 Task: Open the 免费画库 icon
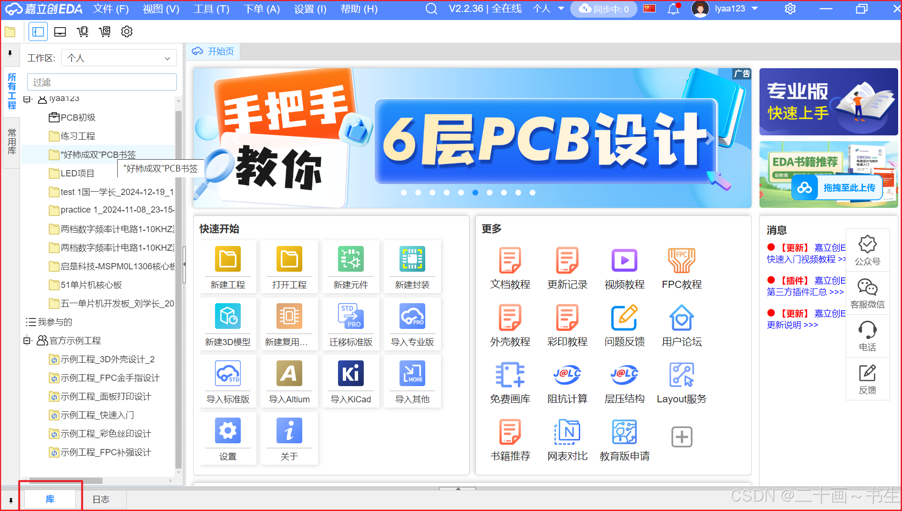pyautogui.click(x=510, y=375)
